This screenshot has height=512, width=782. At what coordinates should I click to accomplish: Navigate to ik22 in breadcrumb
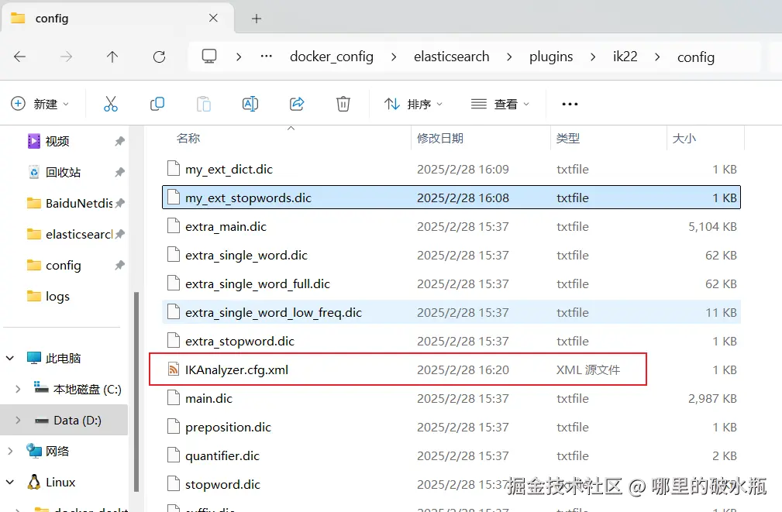tap(625, 57)
